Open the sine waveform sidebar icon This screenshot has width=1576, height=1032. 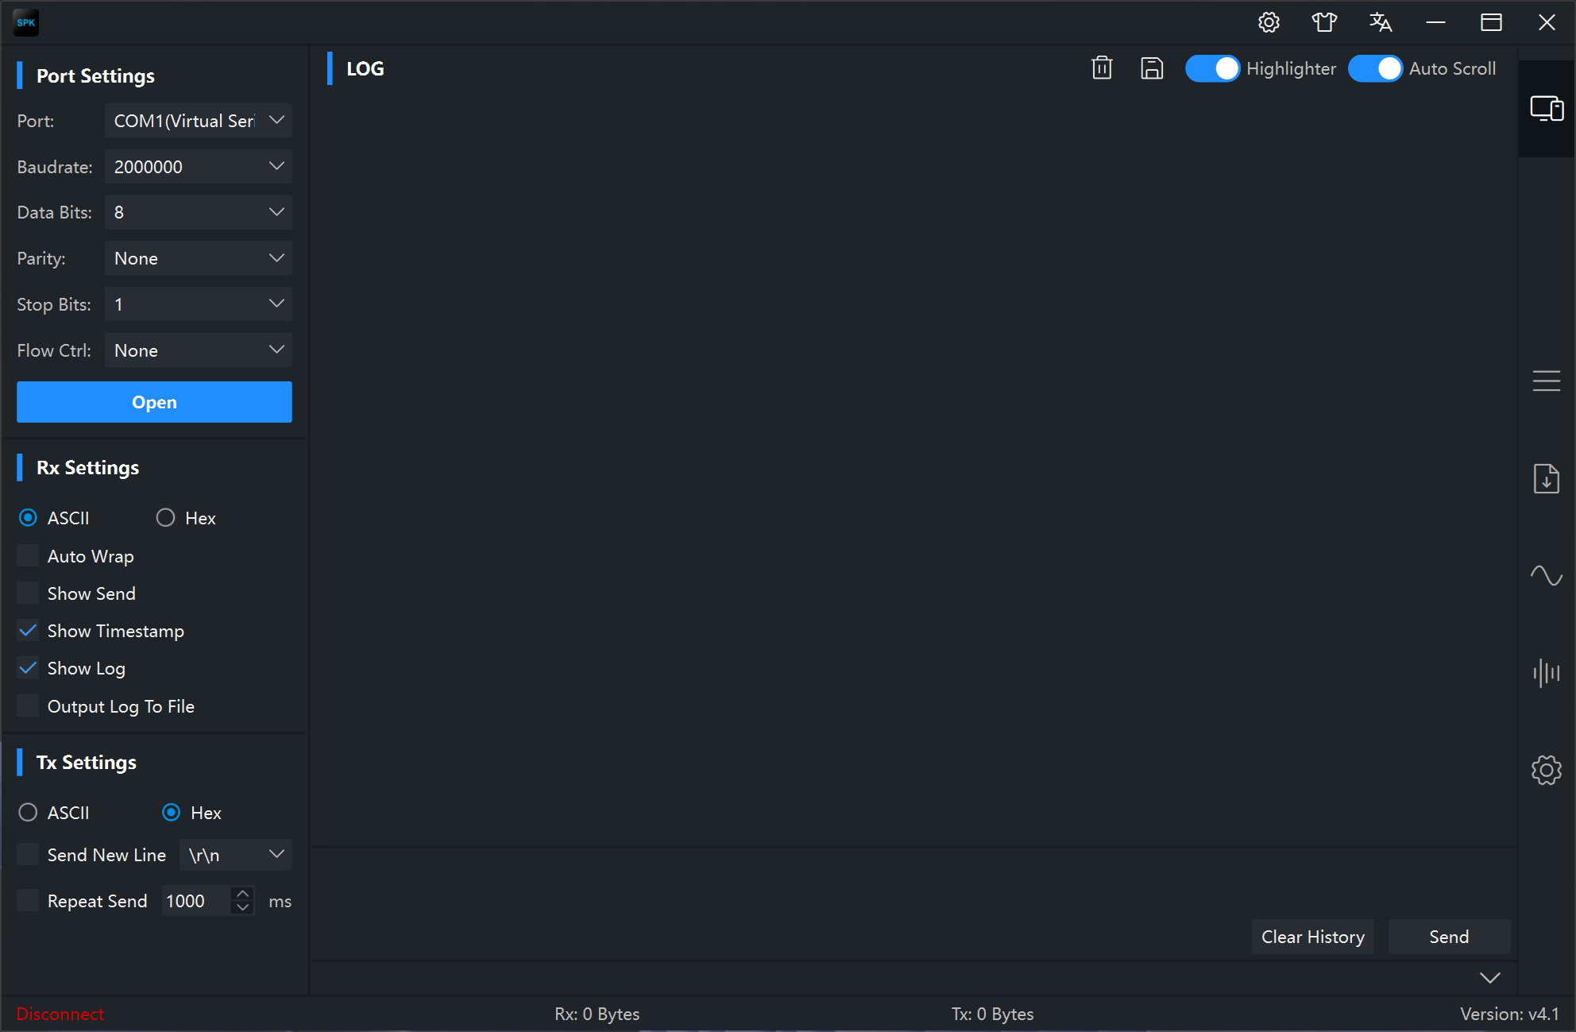pyautogui.click(x=1547, y=575)
